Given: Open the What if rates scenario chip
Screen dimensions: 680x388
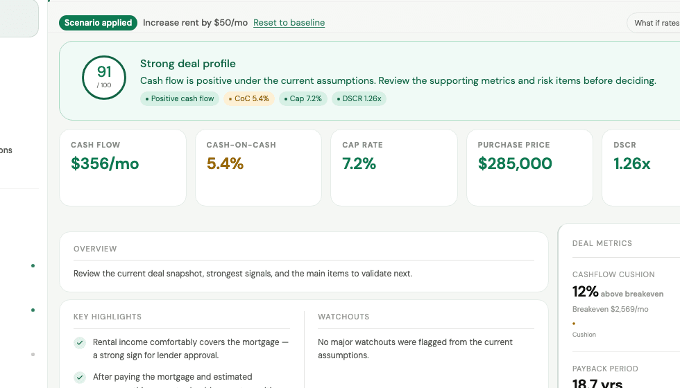Looking at the screenshot, I should tap(654, 23).
